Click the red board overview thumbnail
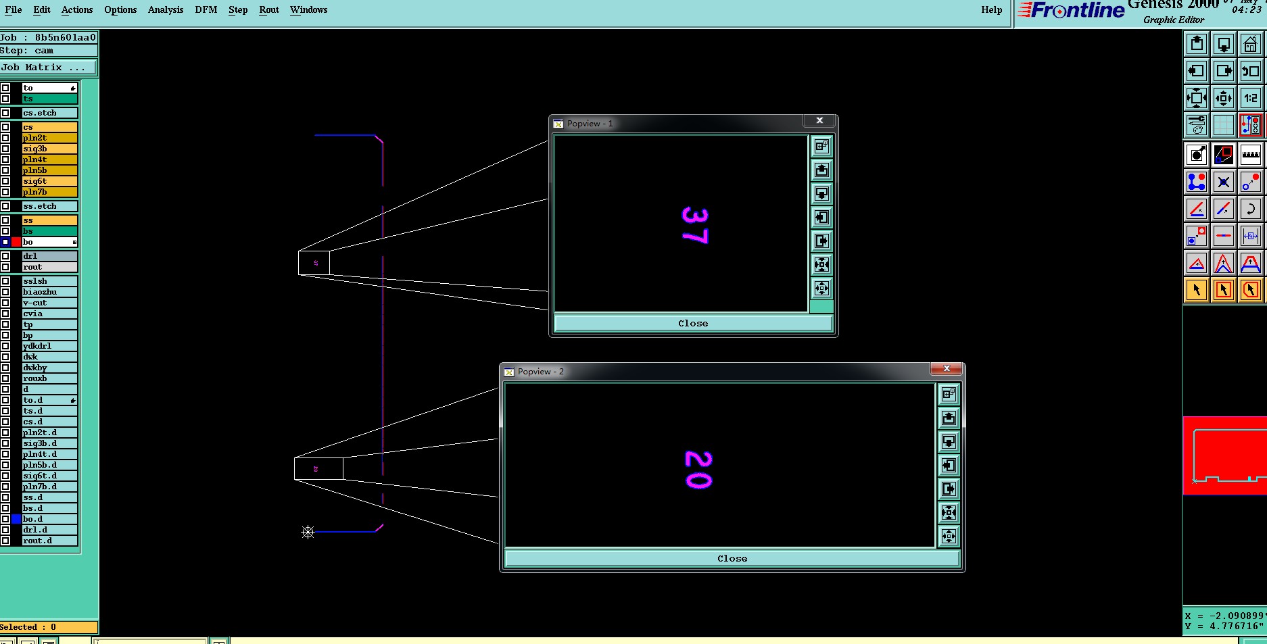The image size is (1267, 644). point(1224,455)
